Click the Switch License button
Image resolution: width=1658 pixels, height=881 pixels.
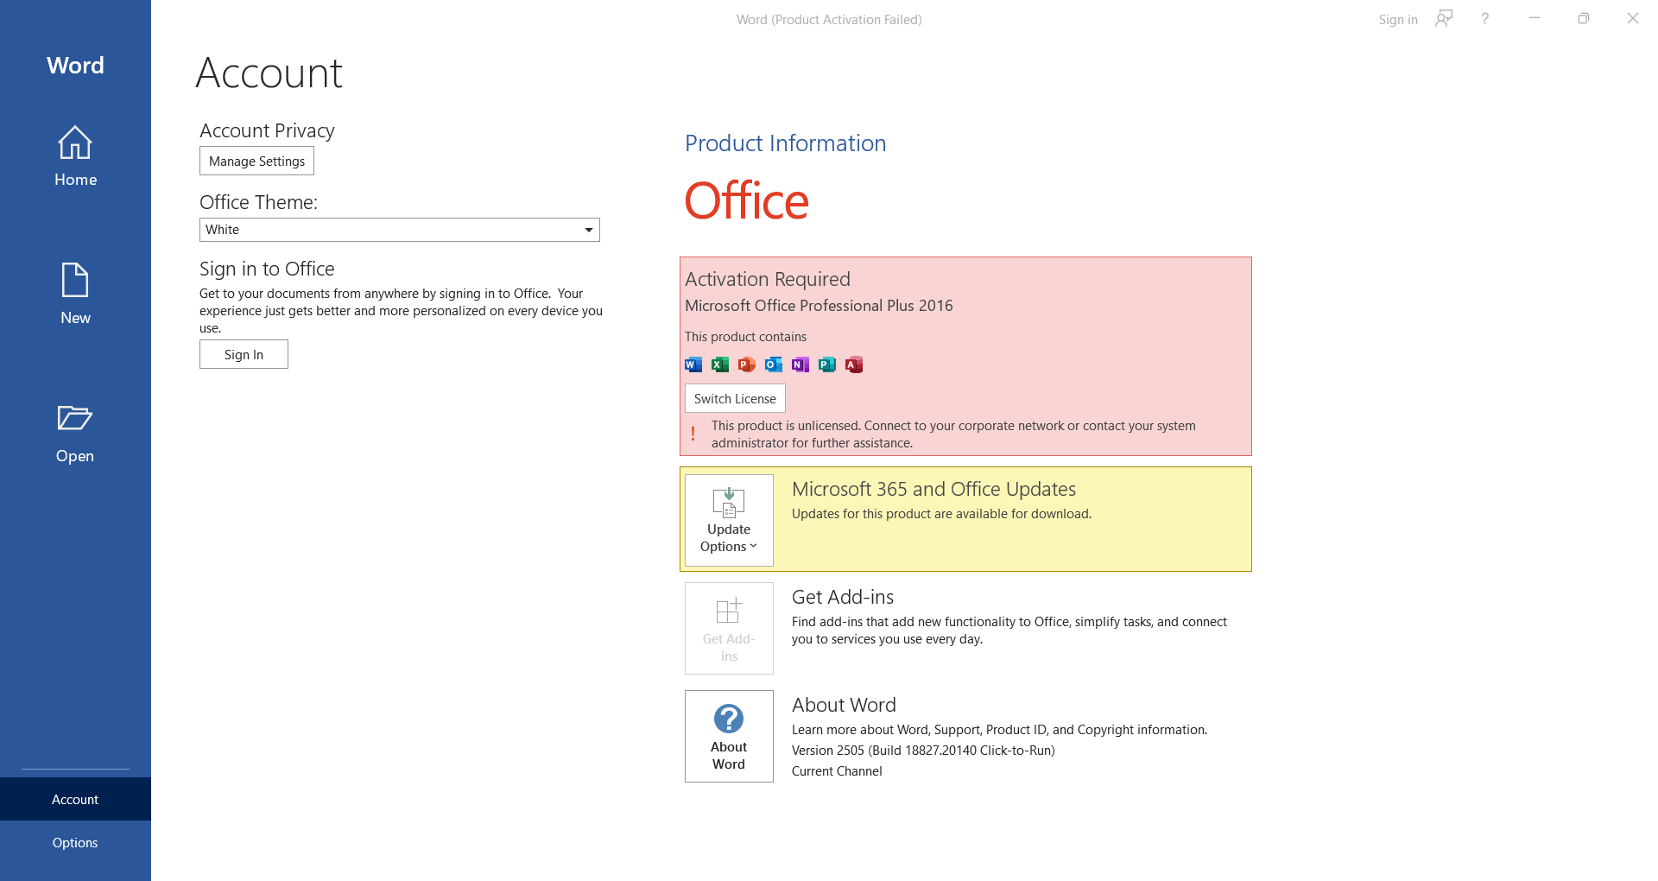click(735, 399)
